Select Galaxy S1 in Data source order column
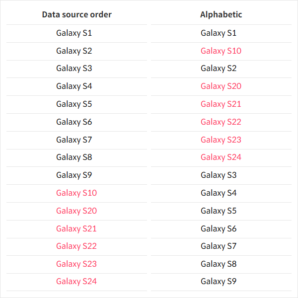This screenshot has width=298, height=298. pyautogui.click(x=74, y=33)
